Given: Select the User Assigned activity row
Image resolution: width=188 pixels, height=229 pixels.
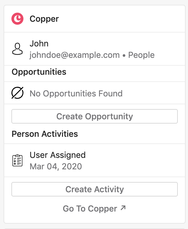Looking at the screenshot, I should pos(95,160).
